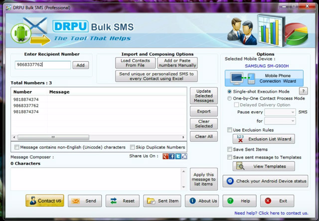Share on Facebook via the icon
The height and width of the screenshot is (221, 319).
click(171, 156)
